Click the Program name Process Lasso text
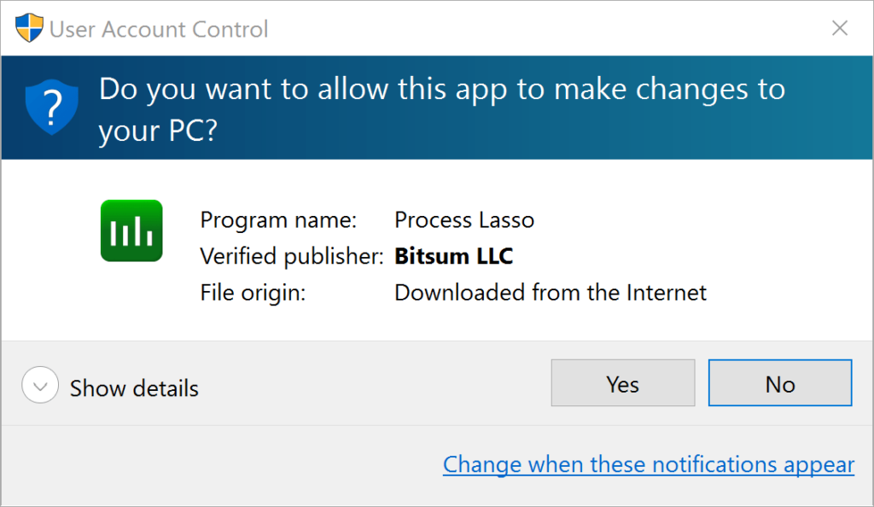Image resolution: width=874 pixels, height=507 pixels. click(x=464, y=219)
